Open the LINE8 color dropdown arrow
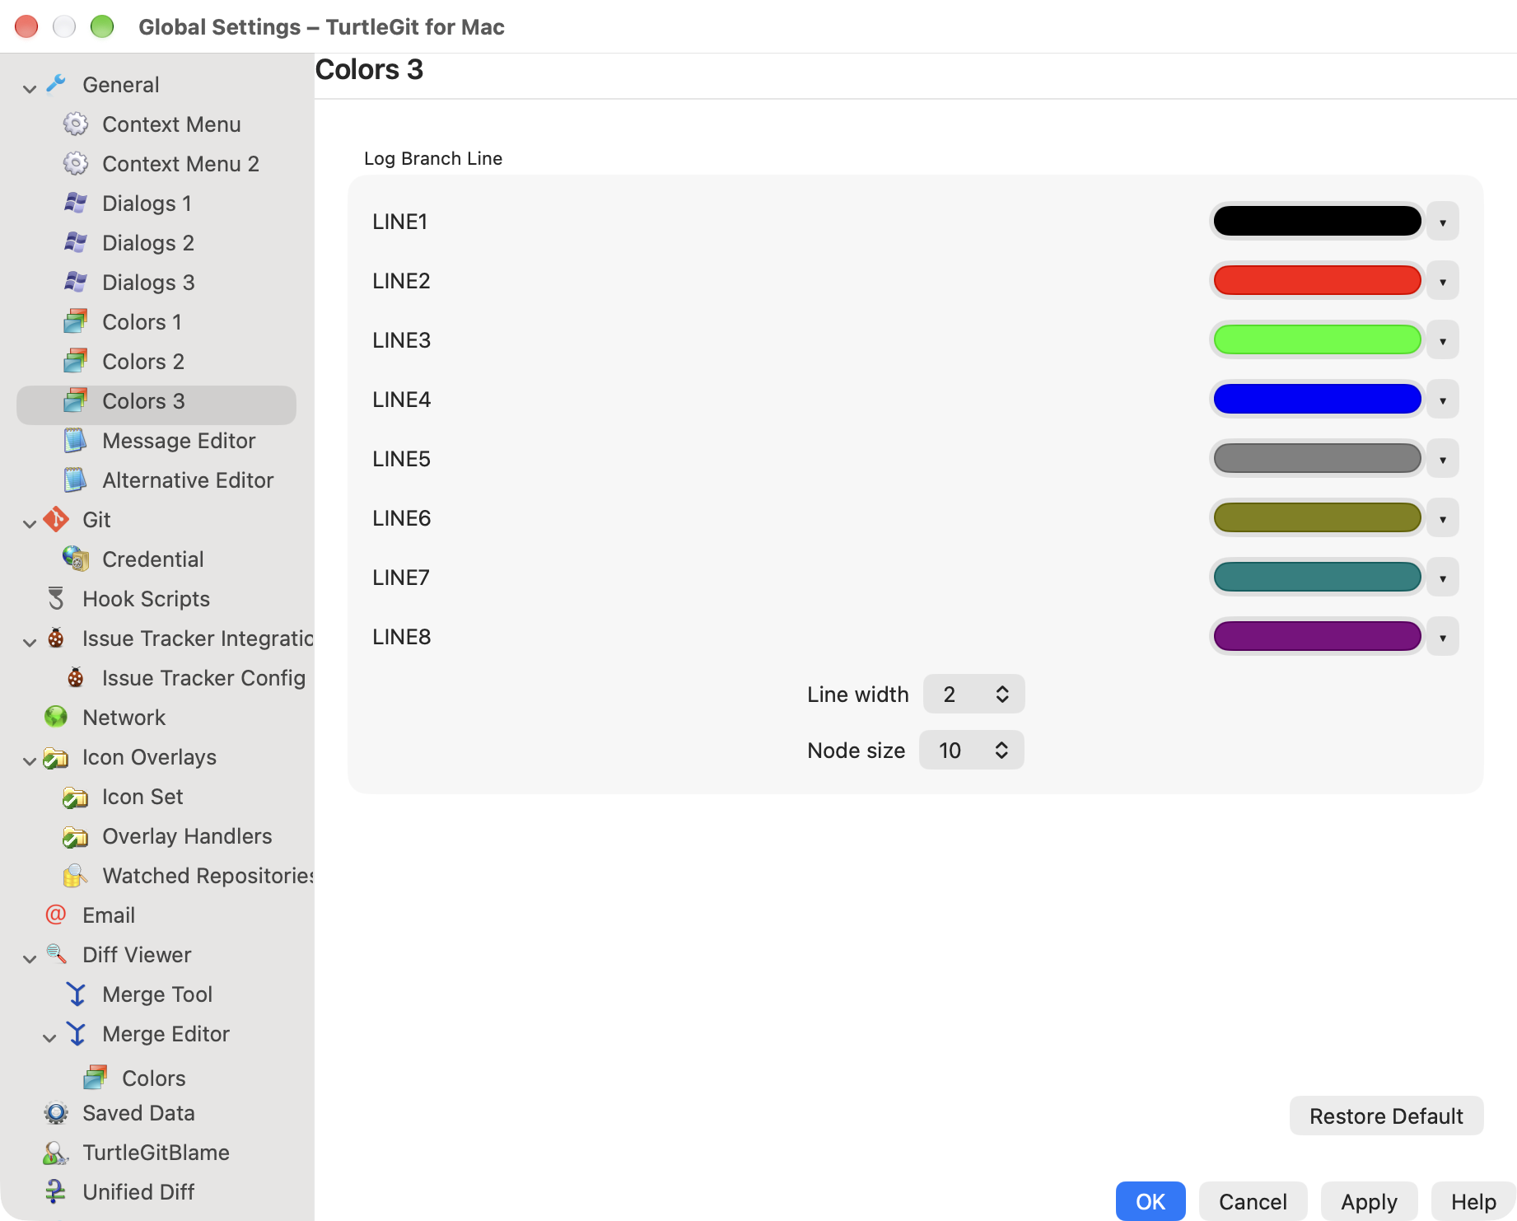This screenshot has width=1517, height=1221. [1443, 637]
